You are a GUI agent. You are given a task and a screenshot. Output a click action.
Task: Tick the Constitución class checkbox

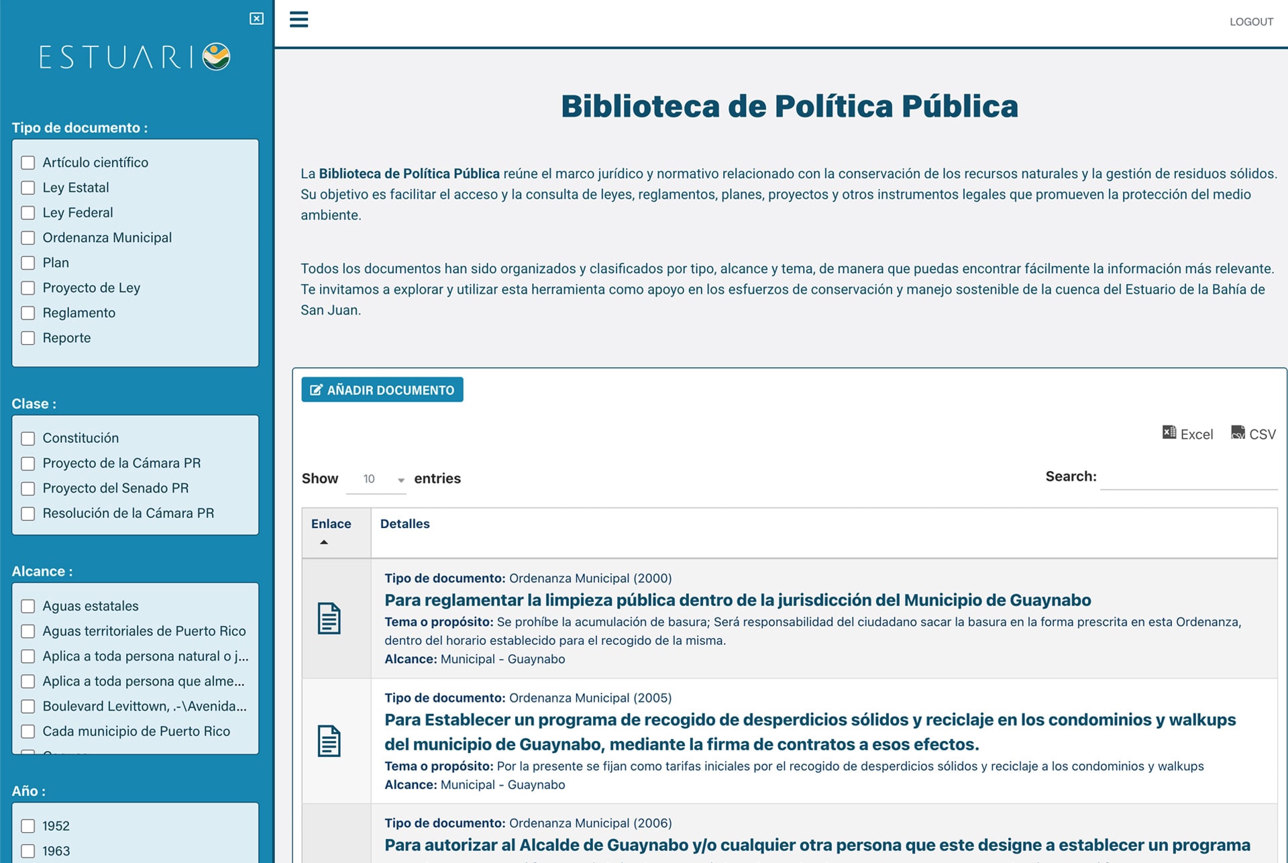[28, 439]
